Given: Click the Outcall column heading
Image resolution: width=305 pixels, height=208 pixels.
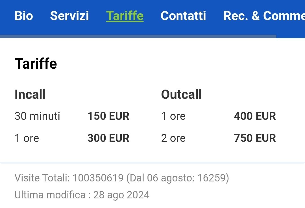Looking at the screenshot, I should [x=181, y=94].
